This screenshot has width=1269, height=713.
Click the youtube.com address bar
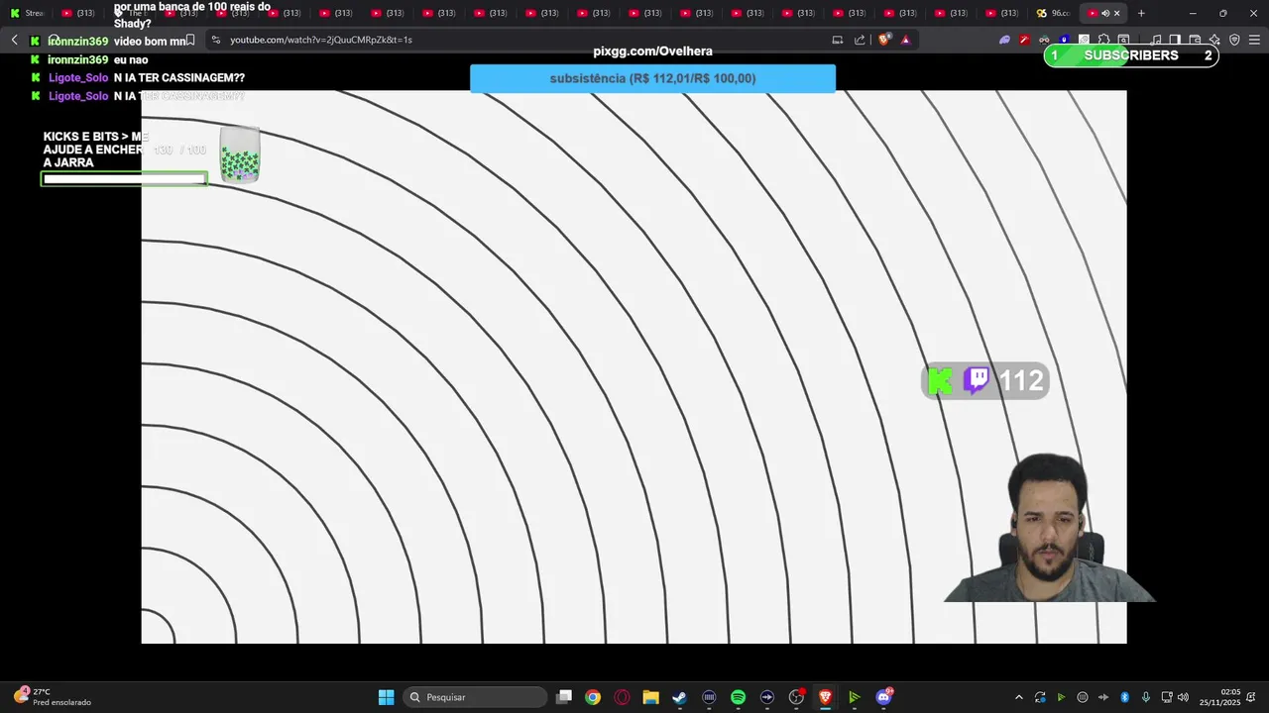click(516, 40)
